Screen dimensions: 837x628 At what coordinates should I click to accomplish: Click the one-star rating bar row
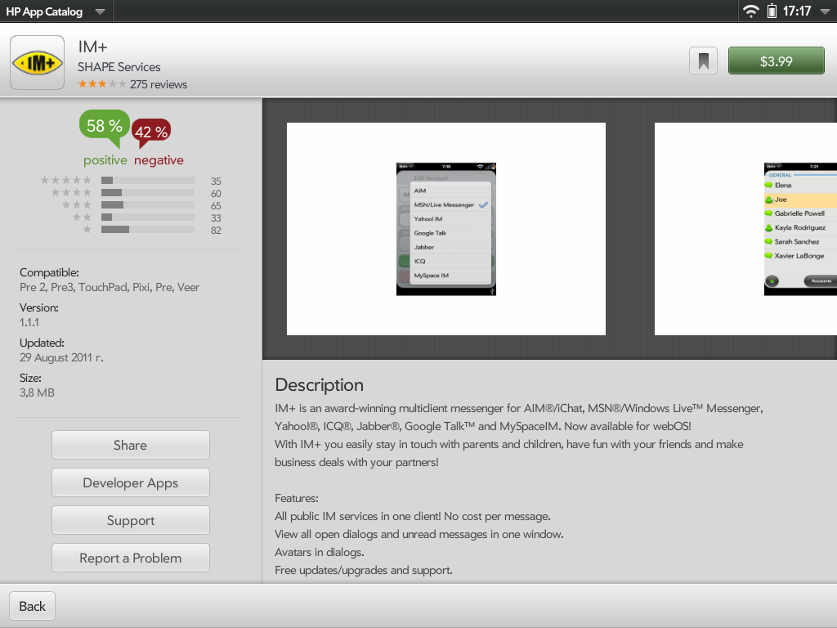point(131,230)
